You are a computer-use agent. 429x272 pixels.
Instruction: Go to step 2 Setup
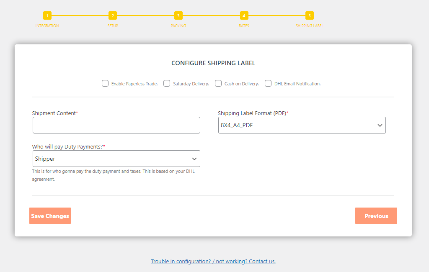click(x=113, y=15)
